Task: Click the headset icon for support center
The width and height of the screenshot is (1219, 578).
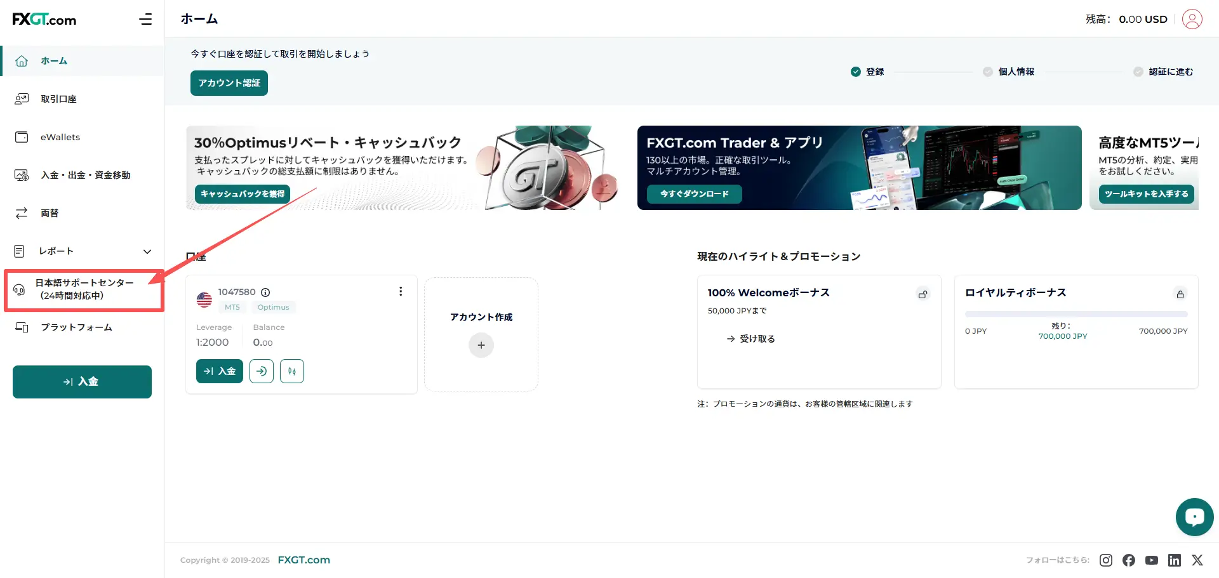Action: coord(19,289)
